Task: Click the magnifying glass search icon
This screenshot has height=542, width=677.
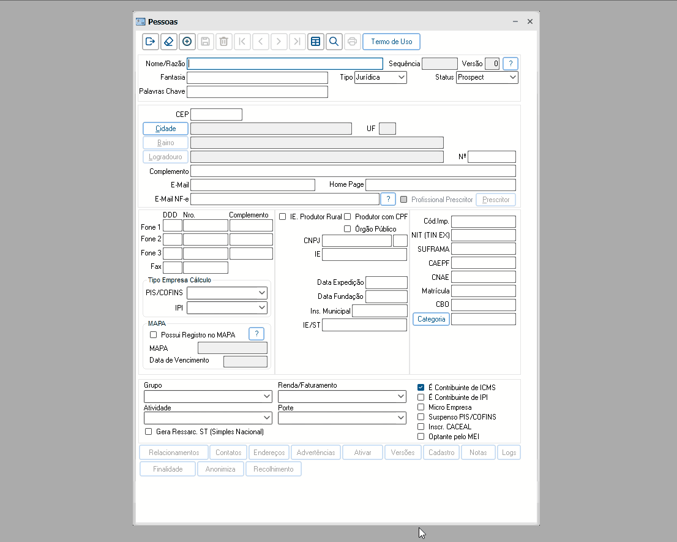Action: pyautogui.click(x=334, y=42)
